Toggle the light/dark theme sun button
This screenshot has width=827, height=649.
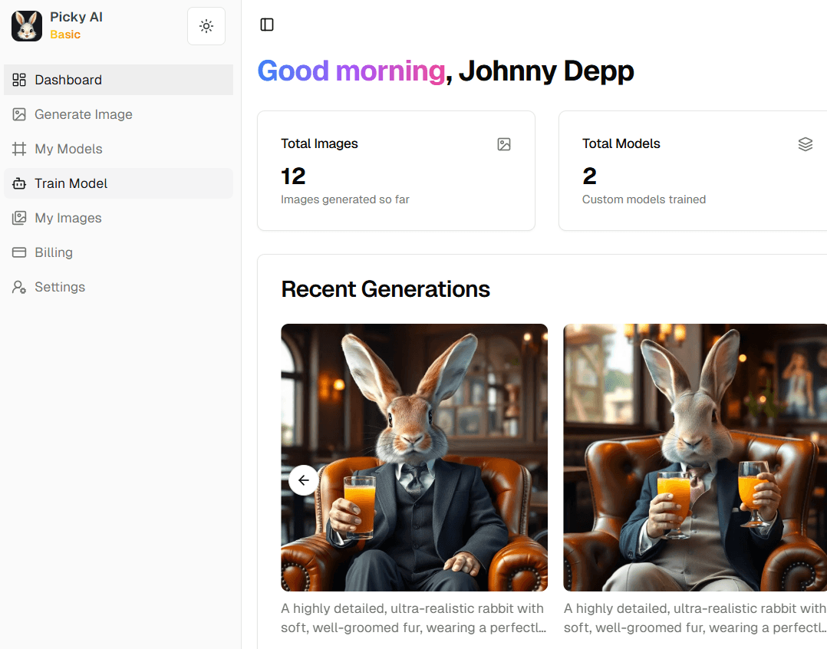(x=206, y=26)
